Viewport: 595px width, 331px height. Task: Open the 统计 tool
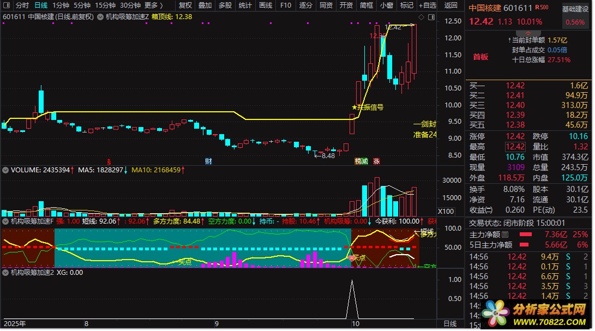(245, 5)
